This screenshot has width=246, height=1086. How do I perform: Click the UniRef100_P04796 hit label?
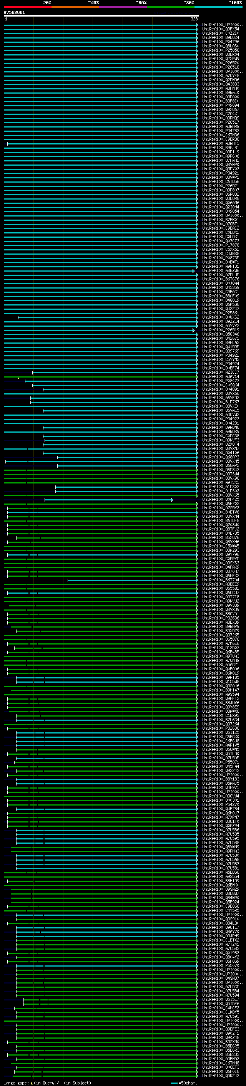[221, 42]
